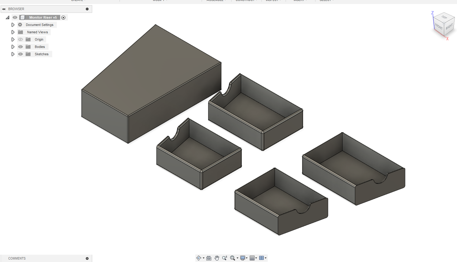Click the Grid and Snaps icon

pos(252,258)
